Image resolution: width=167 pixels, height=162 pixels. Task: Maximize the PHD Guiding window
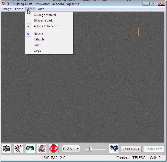pyautogui.click(x=153, y=4)
